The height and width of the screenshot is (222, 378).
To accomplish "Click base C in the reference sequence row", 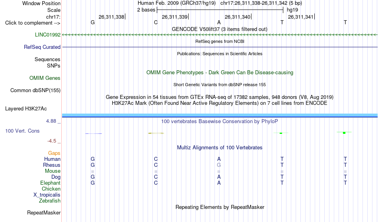I will [156, 23].
